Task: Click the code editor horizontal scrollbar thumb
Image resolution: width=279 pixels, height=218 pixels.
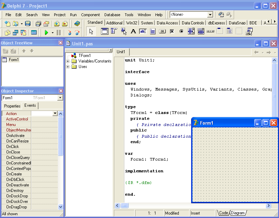Action: 125,206
